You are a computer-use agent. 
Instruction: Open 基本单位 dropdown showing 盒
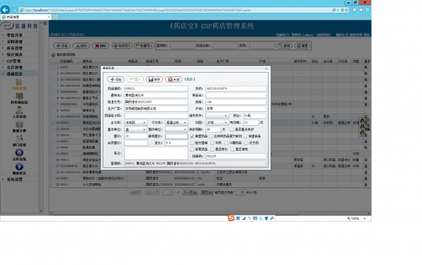click(136, 129)
